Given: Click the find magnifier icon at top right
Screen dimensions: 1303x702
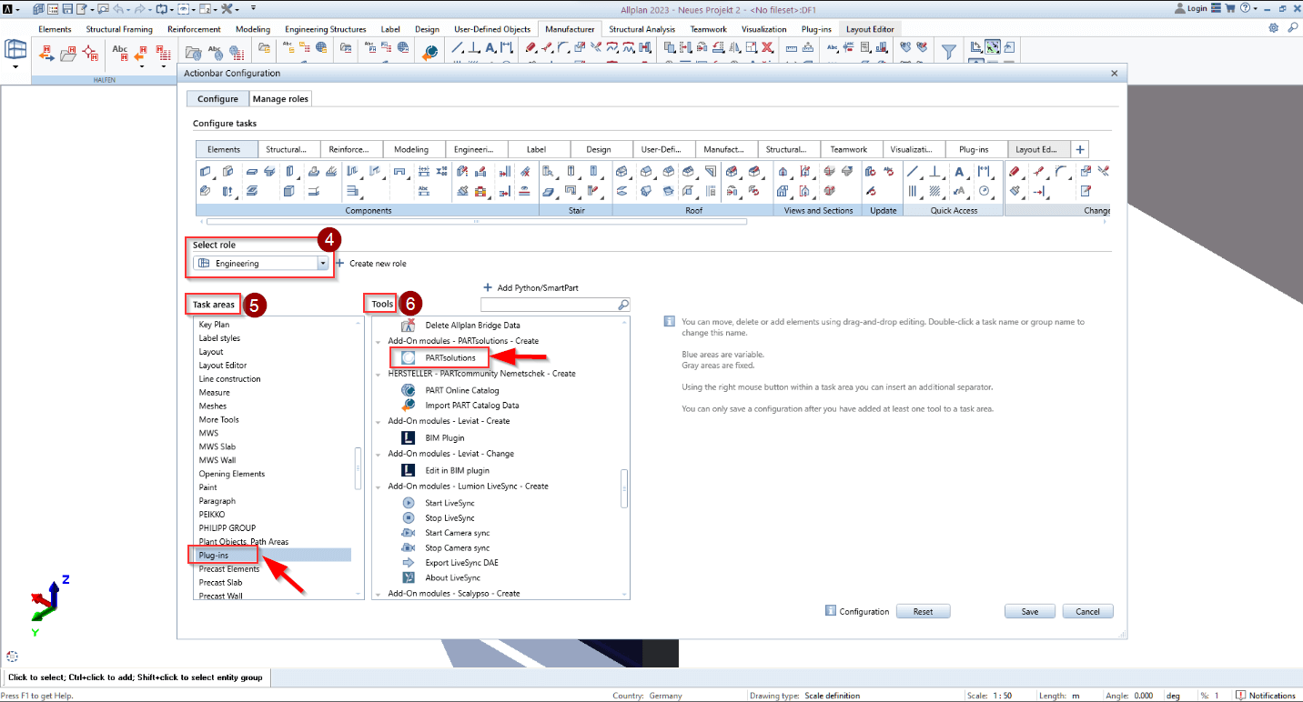Looking at the screenshot, I should click(1292, 28).
